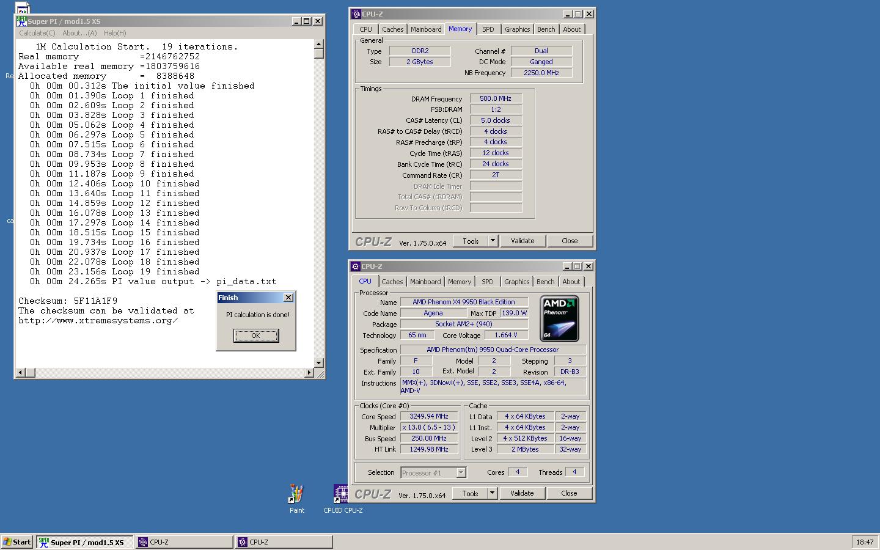Click the DRAM Frequency 500.0 MHz field
This screenshot has height=550, width=880.
[496, 98]
